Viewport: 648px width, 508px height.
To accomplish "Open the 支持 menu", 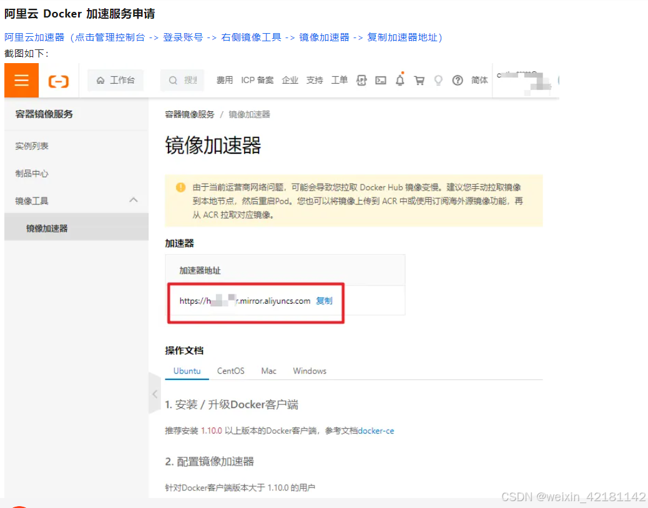I will pos(315,80).
